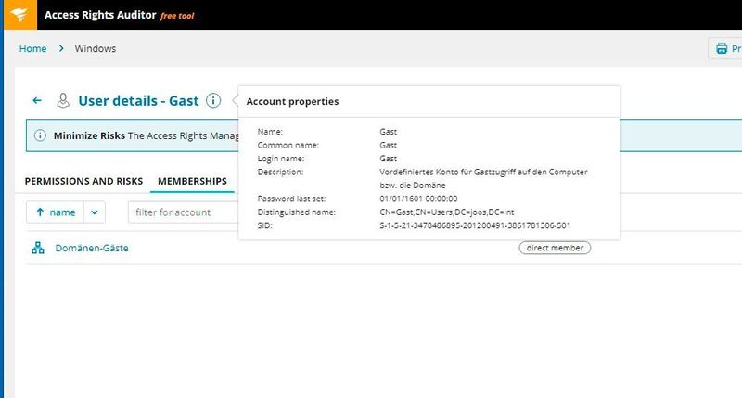Go back using the left arrow
This screenshot has width=742, height=398.
click(37, 100)
